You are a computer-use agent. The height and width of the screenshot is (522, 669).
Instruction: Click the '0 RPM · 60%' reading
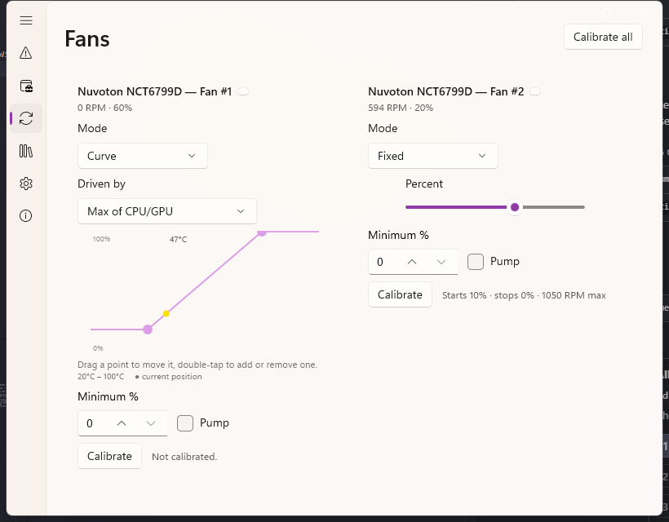(105, 108)
